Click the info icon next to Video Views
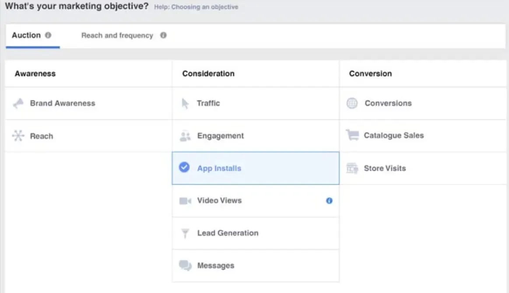 coord(329,200)
